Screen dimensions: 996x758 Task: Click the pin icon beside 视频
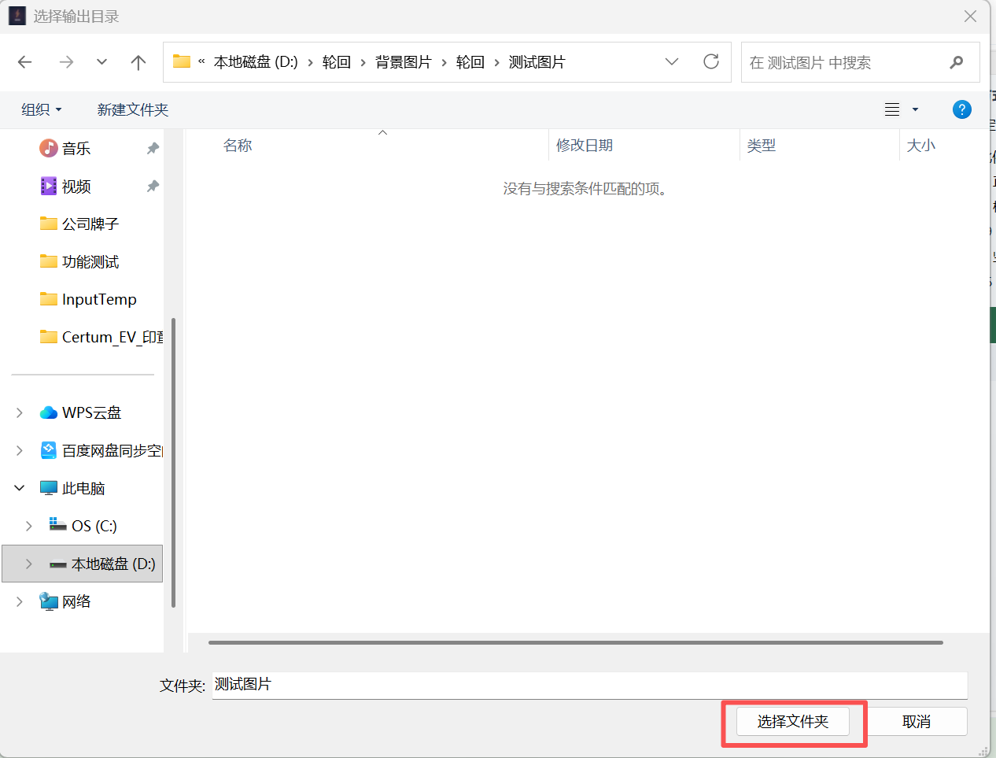click(x=153, y=186)
